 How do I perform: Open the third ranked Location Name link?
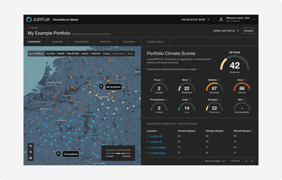(x=158, y=147)
